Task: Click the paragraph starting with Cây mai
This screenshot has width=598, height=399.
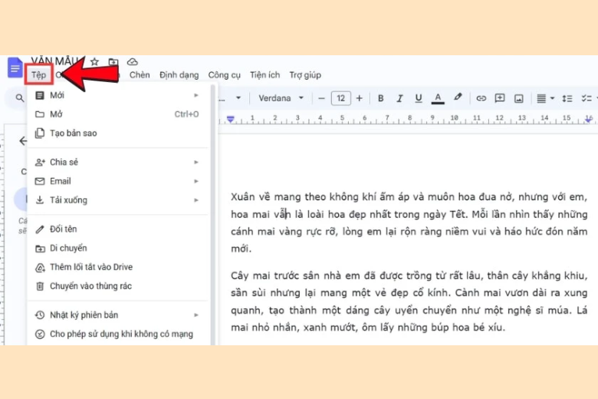Action: pos(409,302)
